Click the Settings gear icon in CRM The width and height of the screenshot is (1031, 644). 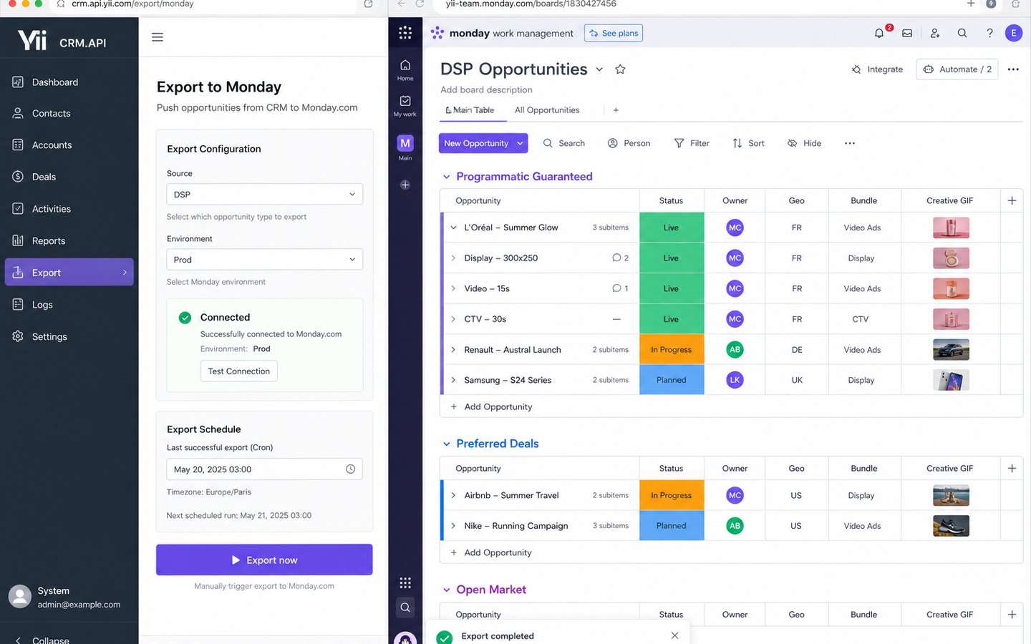click(18, 336)
